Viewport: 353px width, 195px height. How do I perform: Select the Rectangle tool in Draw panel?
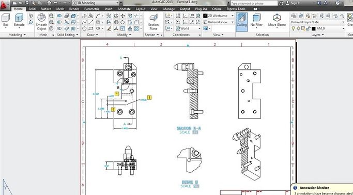[91, 28]
